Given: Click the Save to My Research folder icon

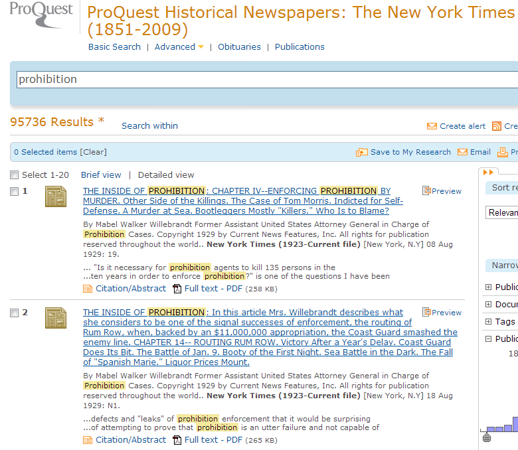Looking at the screenshot, I should coord(362,152).
